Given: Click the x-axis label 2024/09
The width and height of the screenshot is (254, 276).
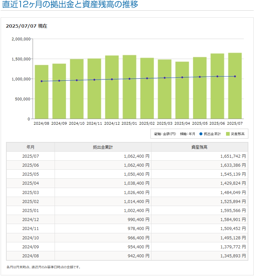Looking at the screenshot, I should point(59,123).
